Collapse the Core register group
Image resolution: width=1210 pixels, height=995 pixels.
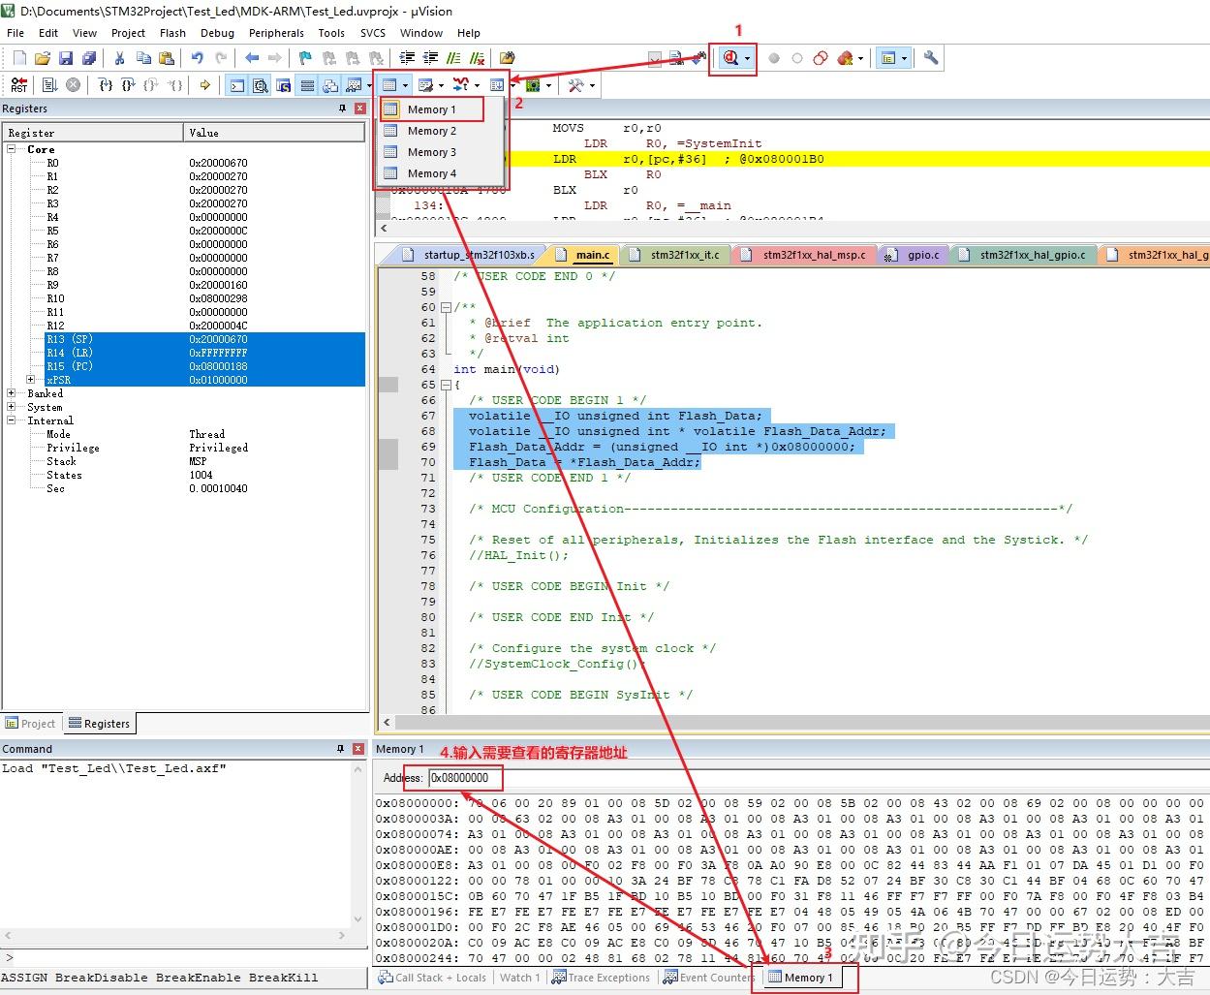(x=12, y=149)
